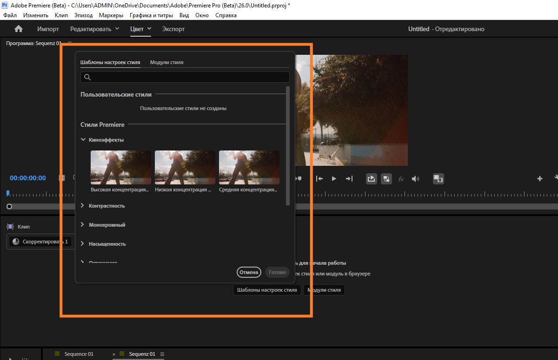Click the Отмена button

(x=249, y=272)
